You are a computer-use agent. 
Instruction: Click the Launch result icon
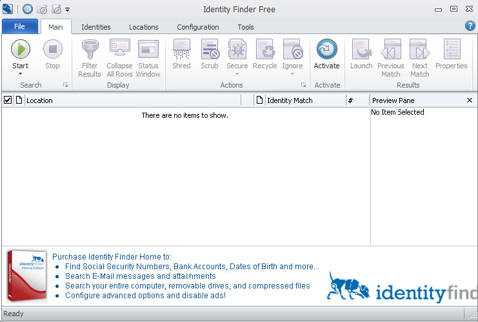click(x=361, y=49)
